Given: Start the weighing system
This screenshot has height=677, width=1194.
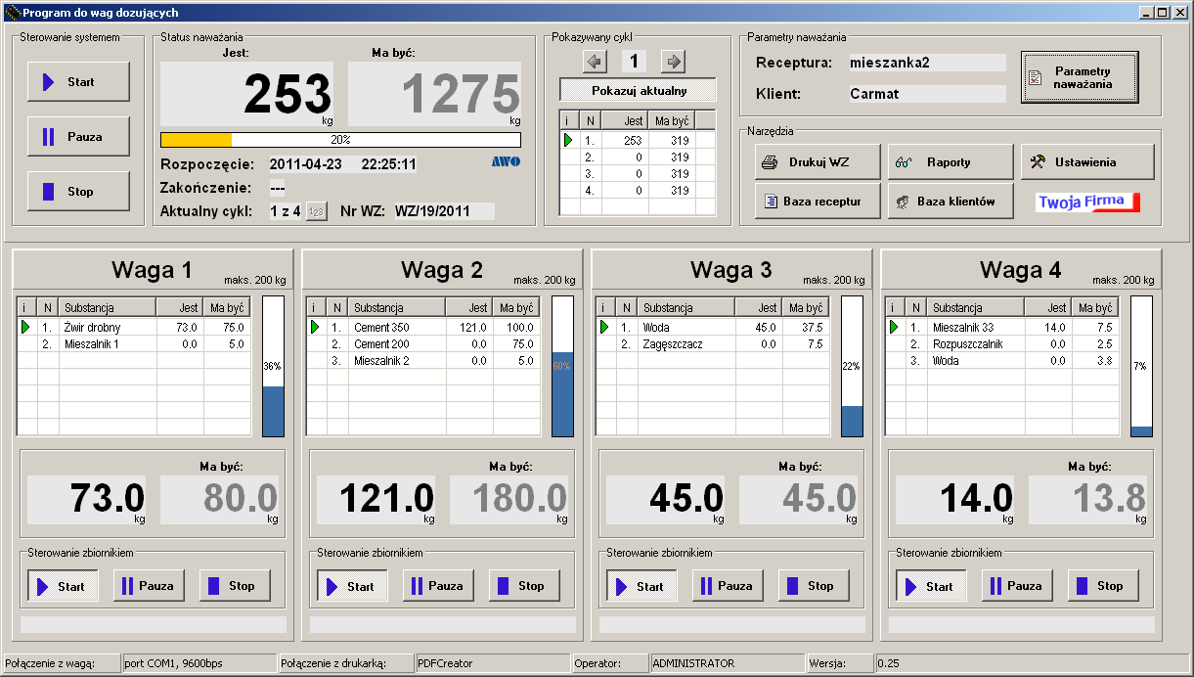Looking at the screenshot, I should [78, 82].
